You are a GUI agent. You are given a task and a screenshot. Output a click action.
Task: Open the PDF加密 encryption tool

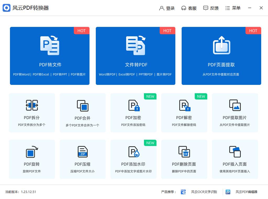[133, 112]
